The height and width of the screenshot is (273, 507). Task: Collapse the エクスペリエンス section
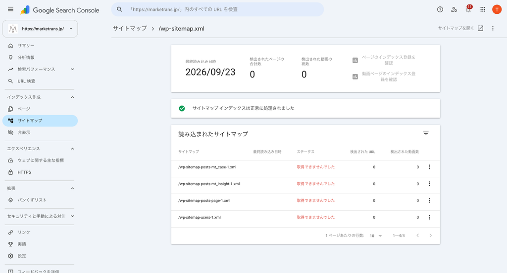(x=72, y=149)
